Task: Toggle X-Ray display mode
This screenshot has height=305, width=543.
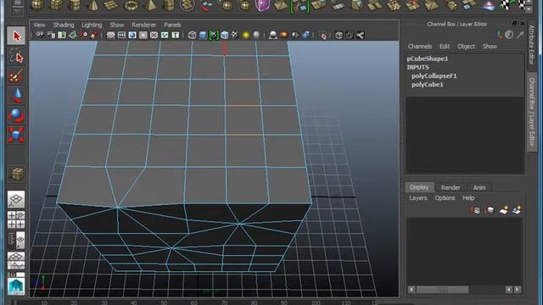Action: [x=339, y=35]
